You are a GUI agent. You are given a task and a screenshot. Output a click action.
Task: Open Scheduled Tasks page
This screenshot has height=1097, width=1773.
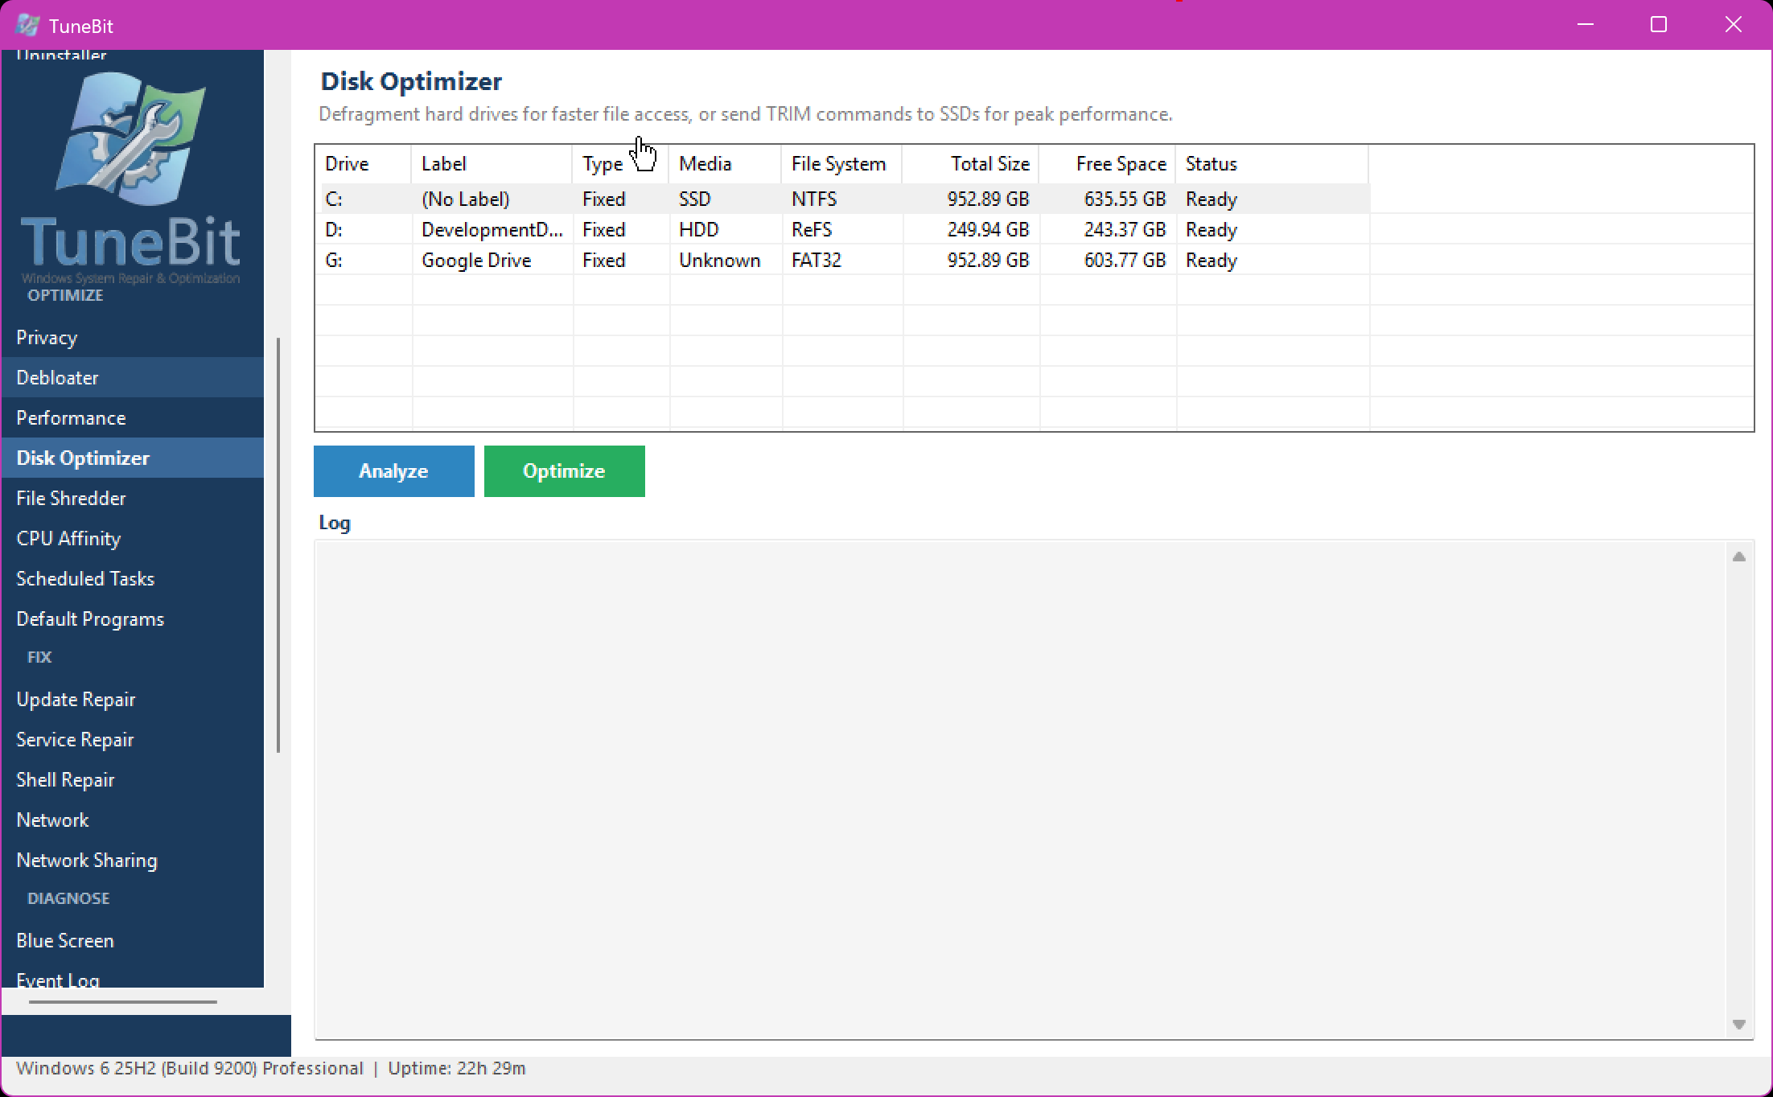[x=132, y=578]
